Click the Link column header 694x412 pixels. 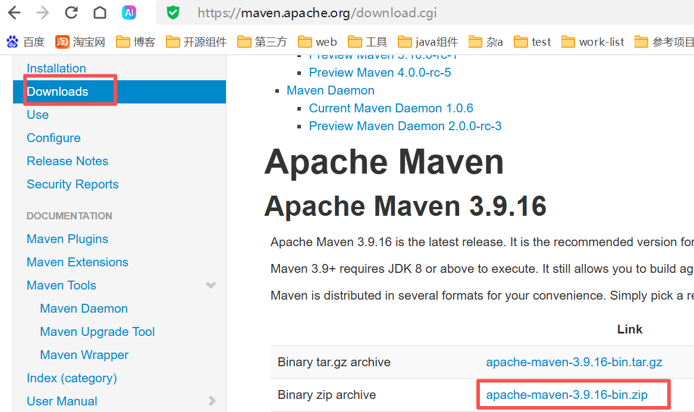630,329
